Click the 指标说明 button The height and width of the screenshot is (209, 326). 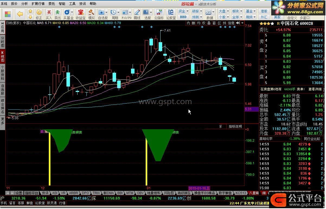point(235,127)
